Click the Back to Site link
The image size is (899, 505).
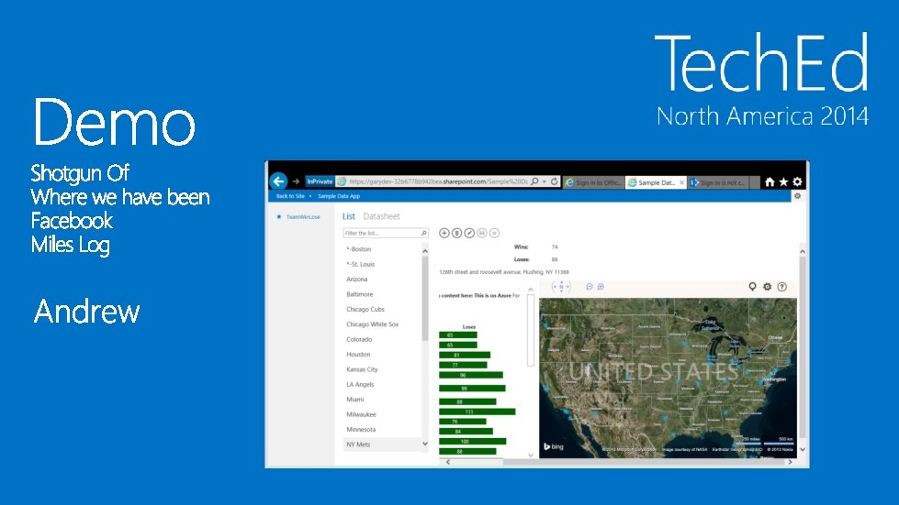point(290,196)
